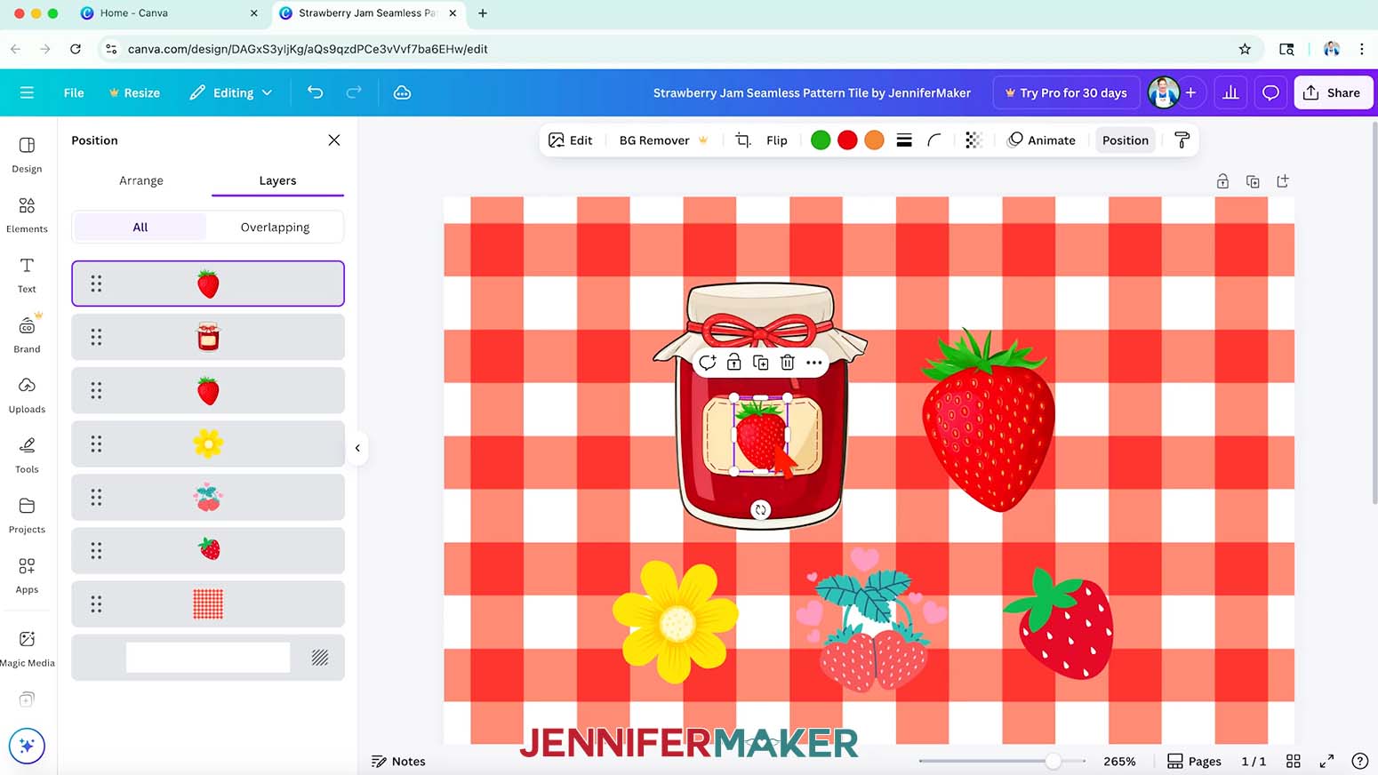Open the corner rounding option
The width and height of the screenshot is (1378, 775).
[x=934, y=140]
